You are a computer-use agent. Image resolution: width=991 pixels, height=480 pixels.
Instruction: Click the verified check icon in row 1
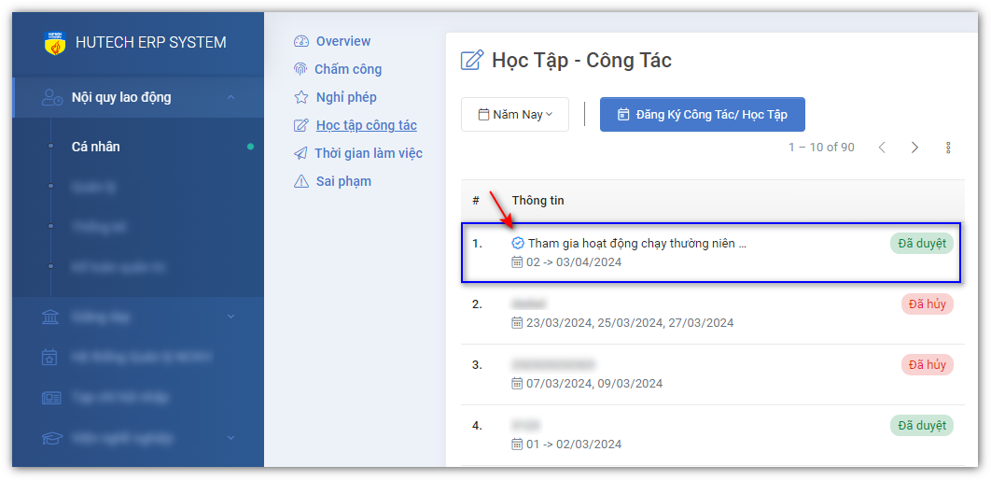coord(518,244)
